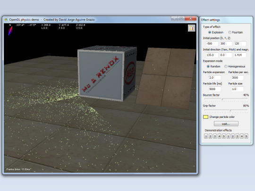Select the Explosion effect type
The height and width of the screenshot is (191, 255).
click(x=210, y=33)
